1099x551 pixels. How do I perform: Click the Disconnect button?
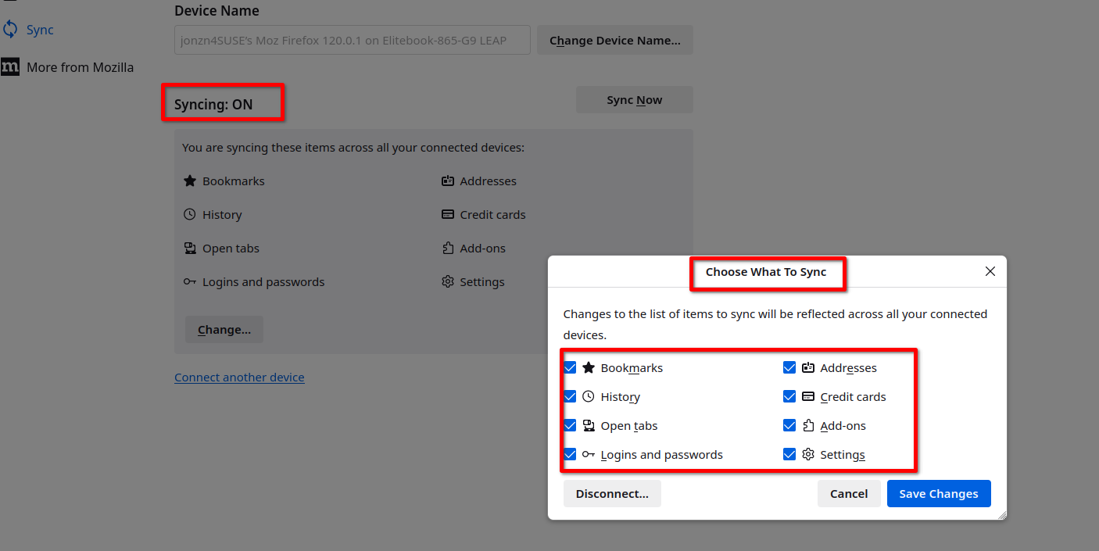point(612,494)
